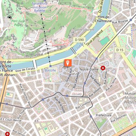The width and height of the screenshot is (136, 136).
Task: Select the Quai Jongkind street label
Action: click(95, 38)
